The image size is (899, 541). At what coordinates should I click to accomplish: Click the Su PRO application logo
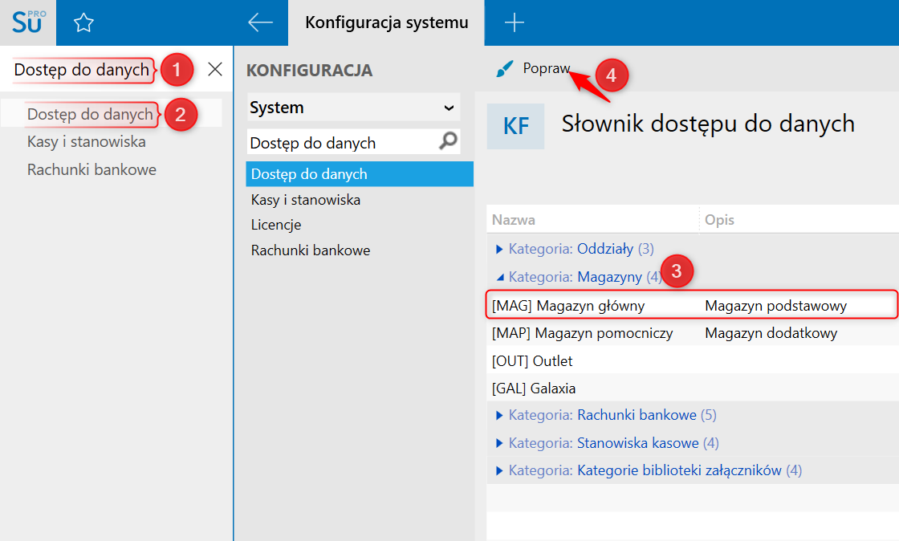[28, 22]
